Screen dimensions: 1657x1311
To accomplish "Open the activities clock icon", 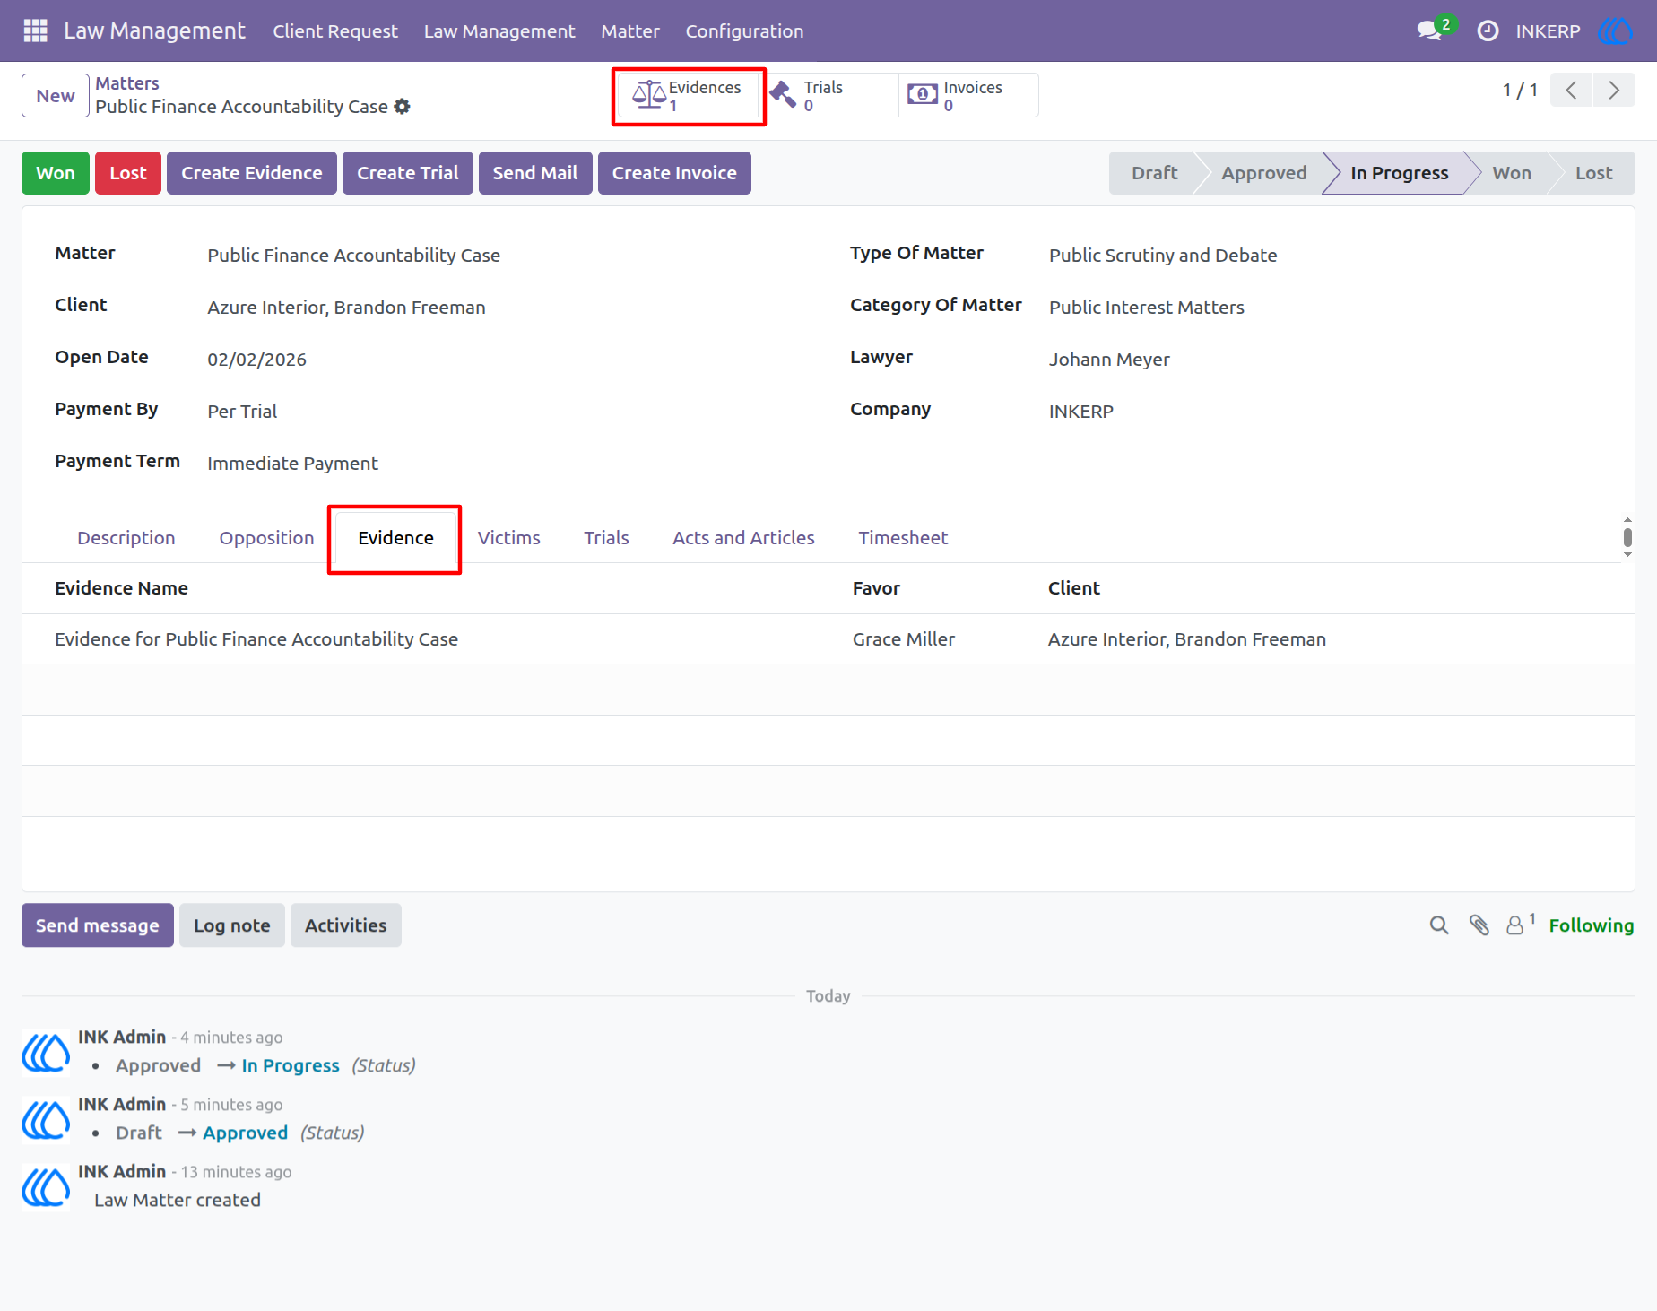I will click(1488, 30).
